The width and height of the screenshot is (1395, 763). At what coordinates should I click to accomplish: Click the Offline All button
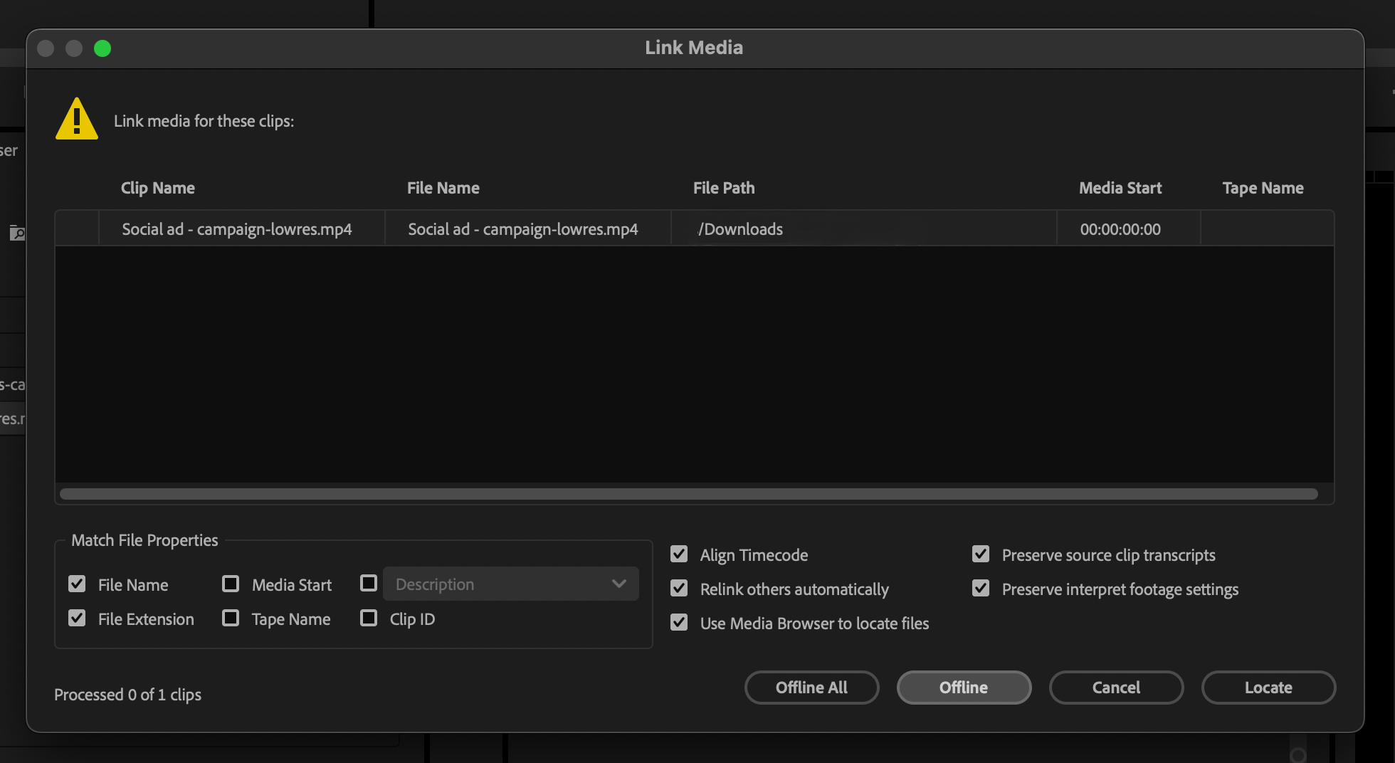[811, 688]
